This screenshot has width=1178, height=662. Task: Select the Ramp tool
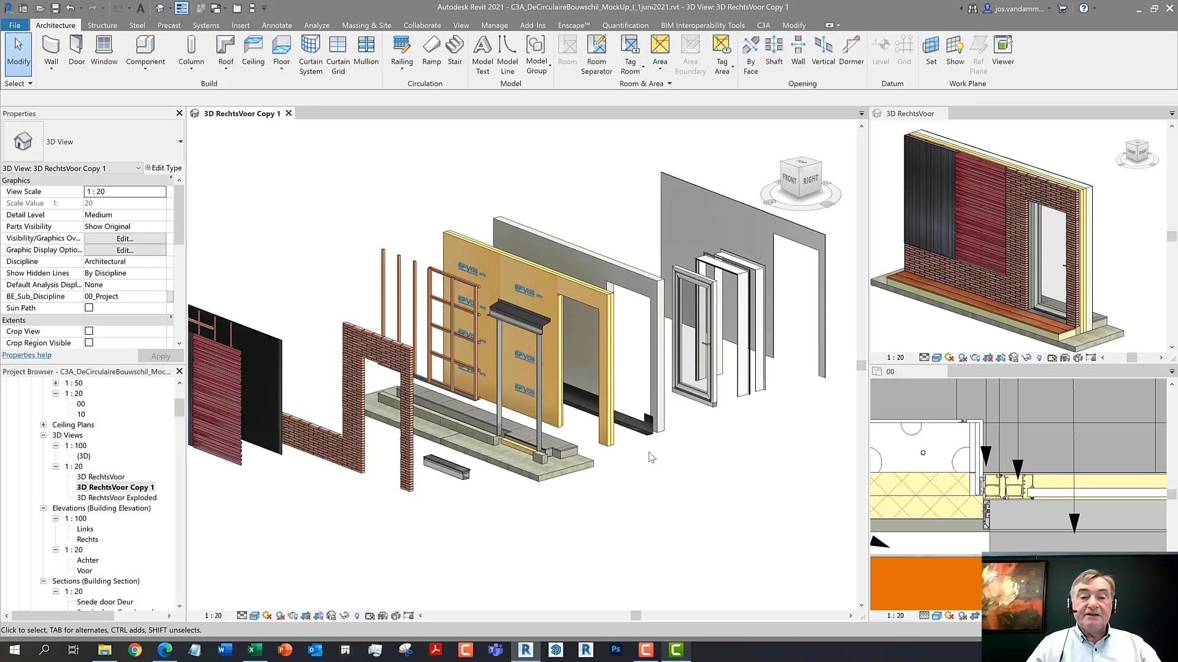[x=431, y=50]
